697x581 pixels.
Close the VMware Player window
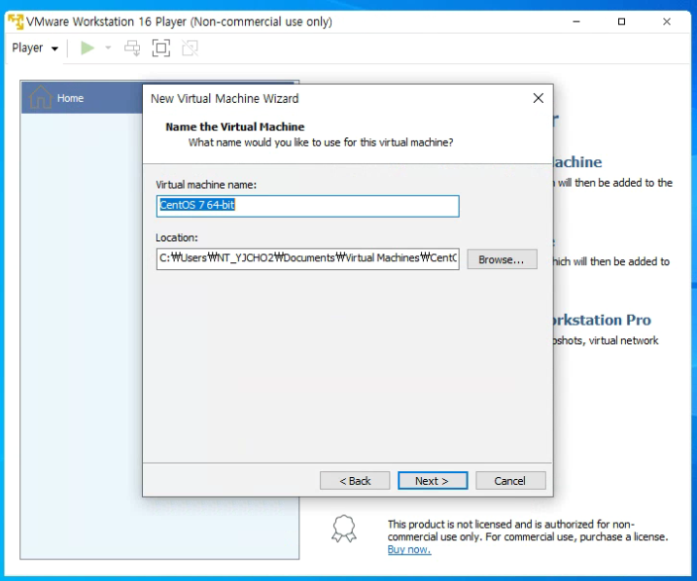(x=667, y=21)
